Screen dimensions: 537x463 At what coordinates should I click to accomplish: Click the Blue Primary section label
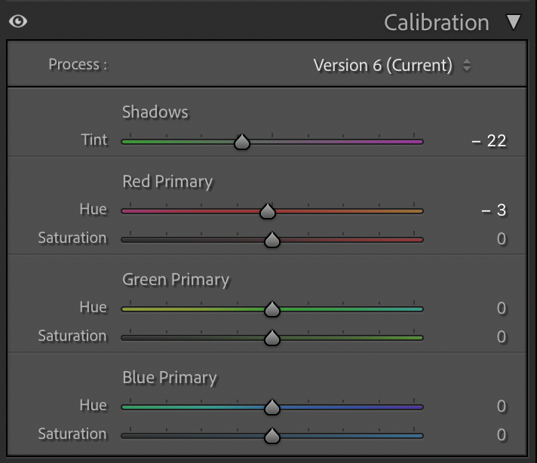point(169,378)
